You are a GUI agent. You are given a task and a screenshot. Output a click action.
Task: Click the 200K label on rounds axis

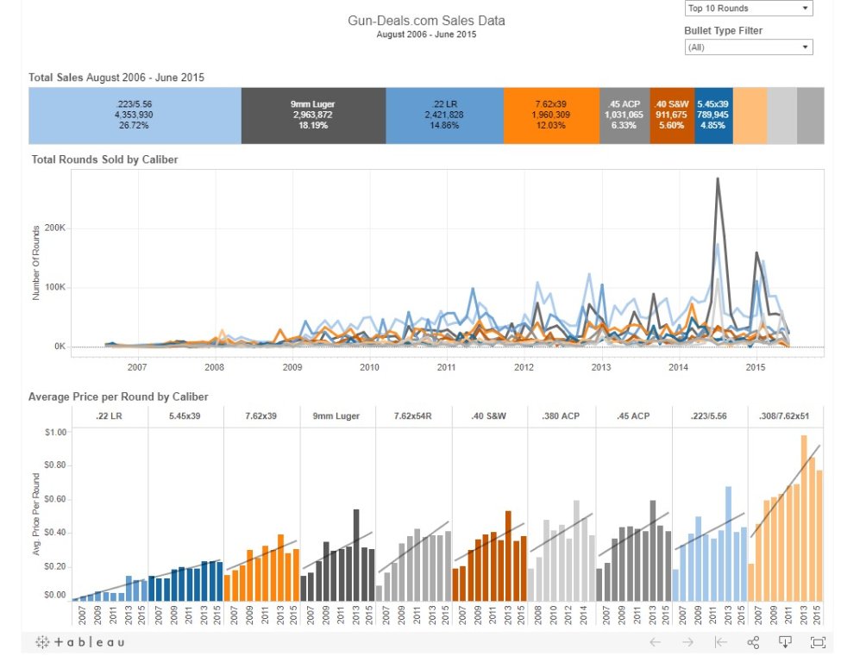[x=55, y=228]
